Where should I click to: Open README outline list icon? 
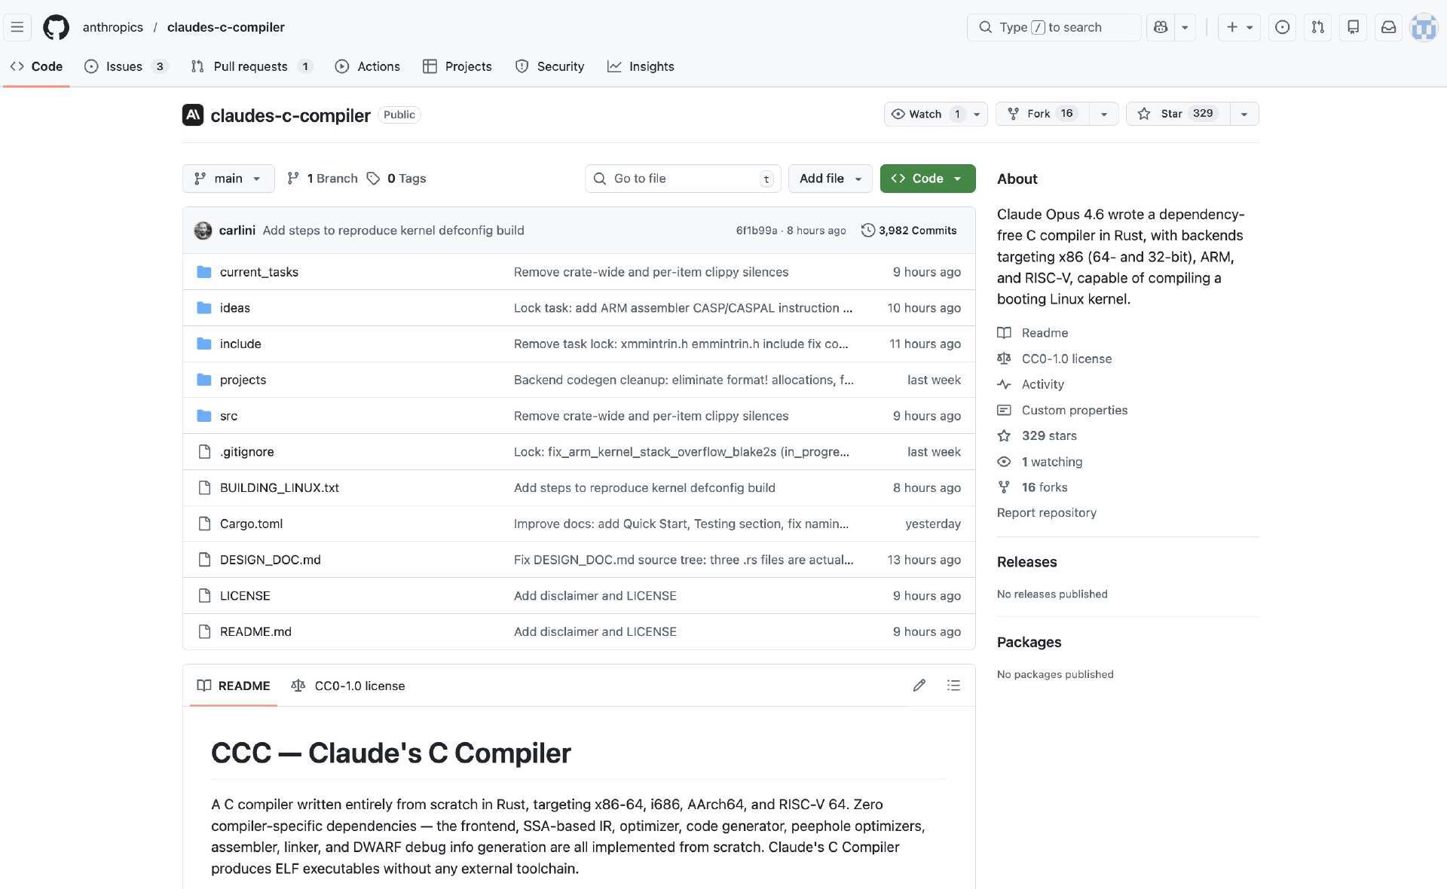click(x=953, y=686)
